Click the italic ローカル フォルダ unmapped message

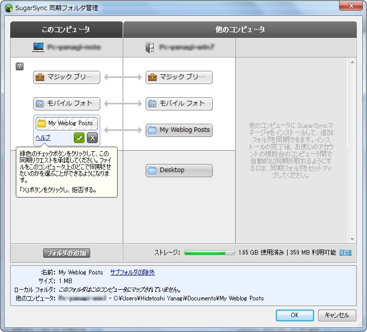click(x=120, y=290)
